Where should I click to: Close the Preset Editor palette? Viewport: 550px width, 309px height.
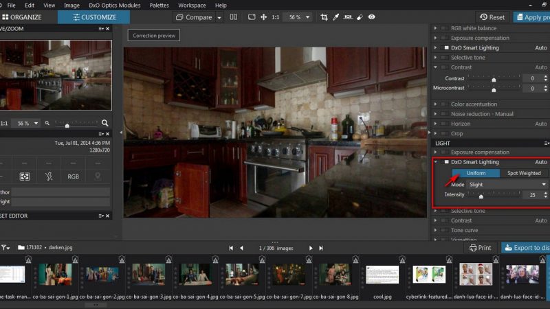pyautogui.click(x=108, y=216)
